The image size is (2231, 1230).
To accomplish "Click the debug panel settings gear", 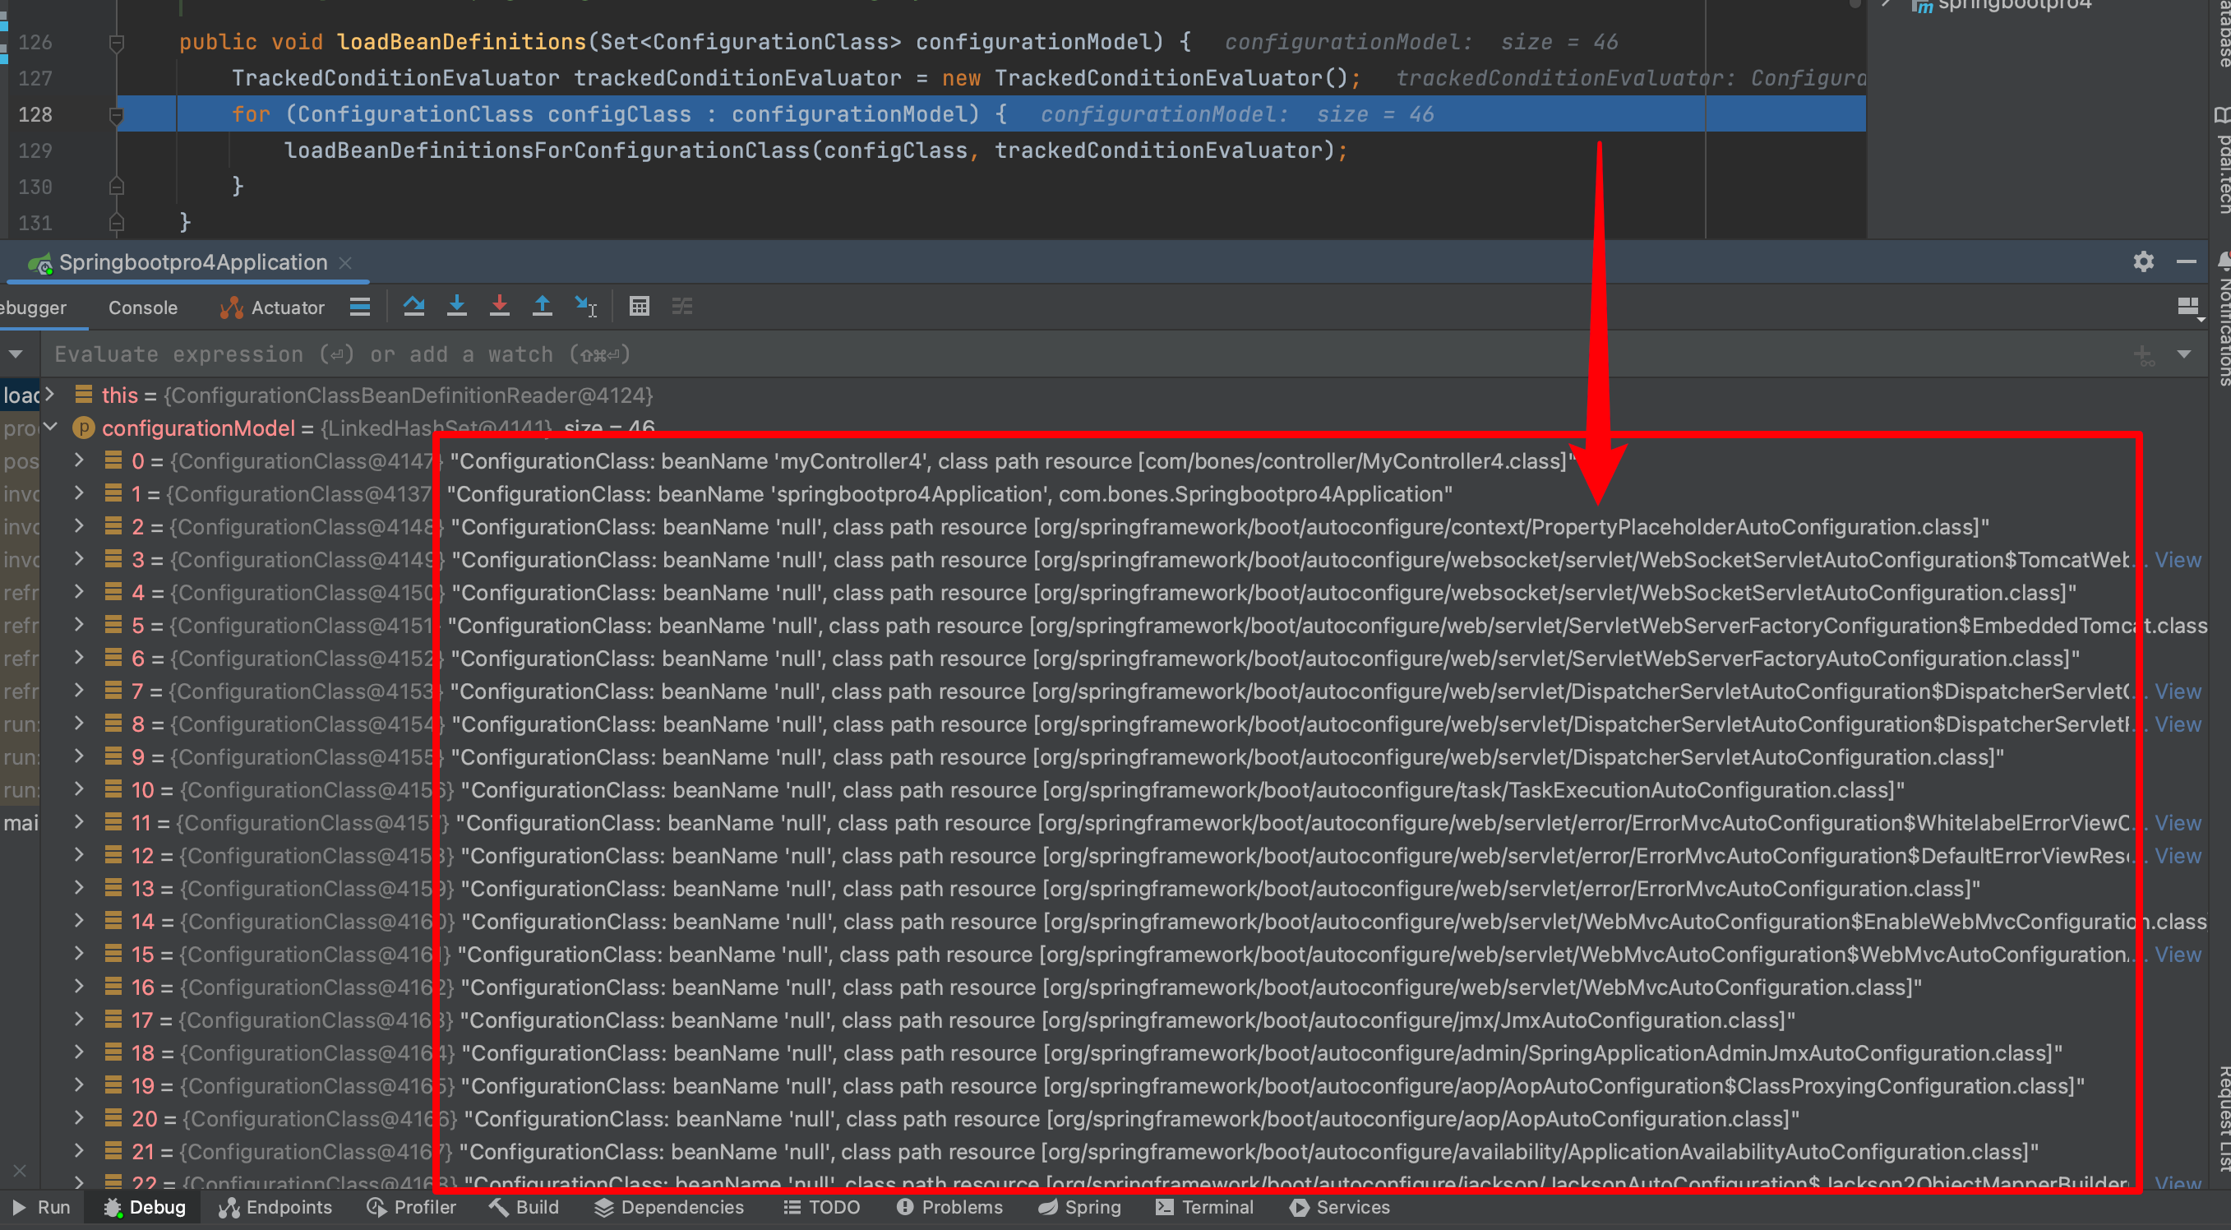I will click(2144, 261).
